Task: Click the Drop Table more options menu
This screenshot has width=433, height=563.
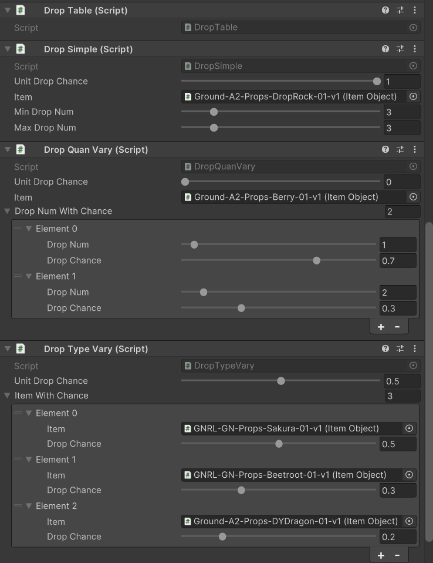Action: click(x=415, y=10)
